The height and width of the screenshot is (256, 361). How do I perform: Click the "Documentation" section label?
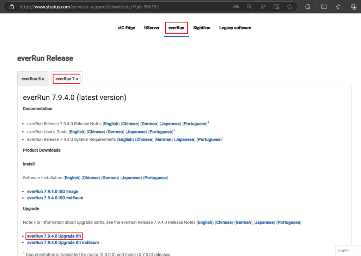37,108
